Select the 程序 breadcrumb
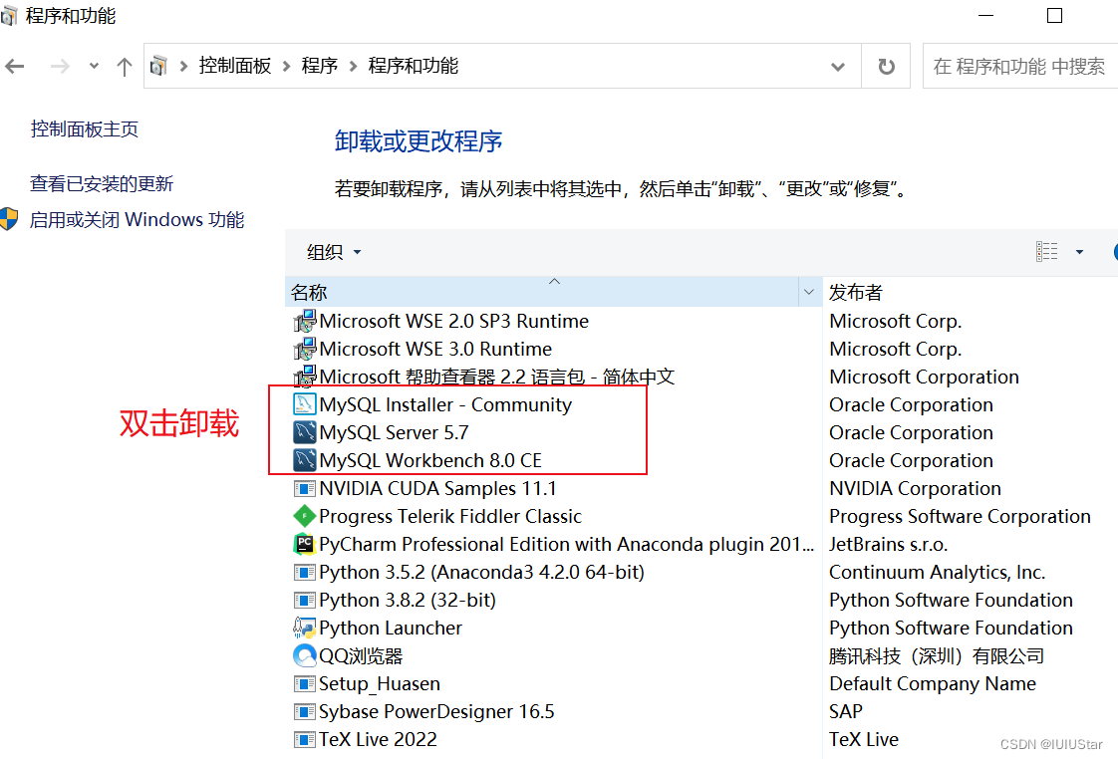Viewport: 1118px width, 759px height. (320, 67)
